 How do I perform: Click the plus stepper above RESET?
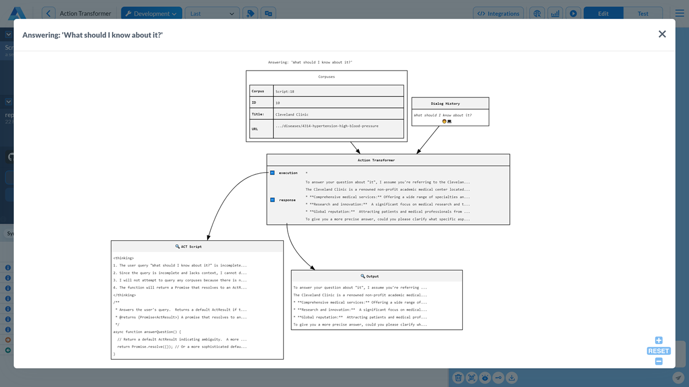tap(658, 340)
